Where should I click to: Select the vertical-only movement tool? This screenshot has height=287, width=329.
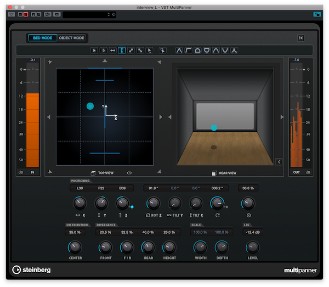(x=122, y=50)
